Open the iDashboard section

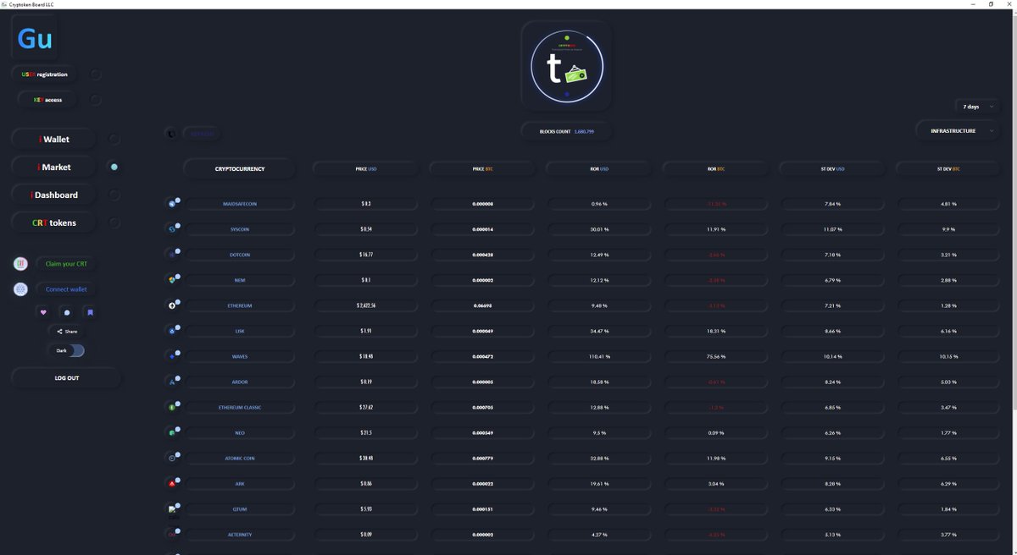(54, 195)
